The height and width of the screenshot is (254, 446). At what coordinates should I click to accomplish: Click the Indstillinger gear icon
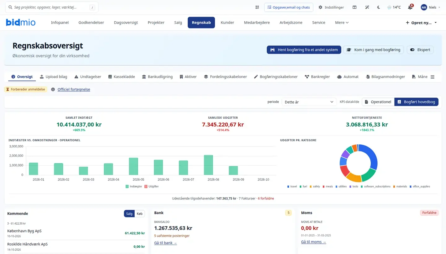click(320, 7)
